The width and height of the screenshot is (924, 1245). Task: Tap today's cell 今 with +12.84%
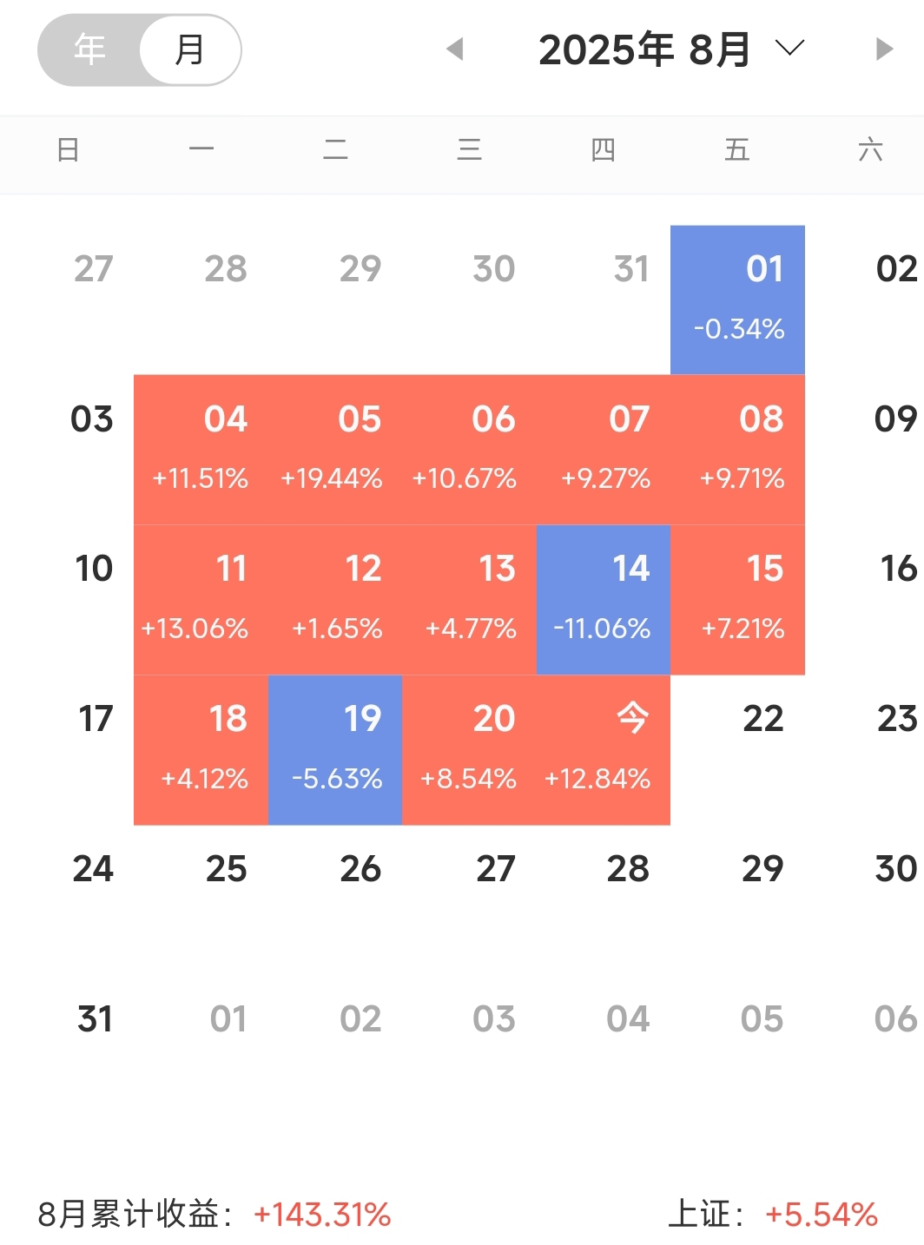(604, 750)
